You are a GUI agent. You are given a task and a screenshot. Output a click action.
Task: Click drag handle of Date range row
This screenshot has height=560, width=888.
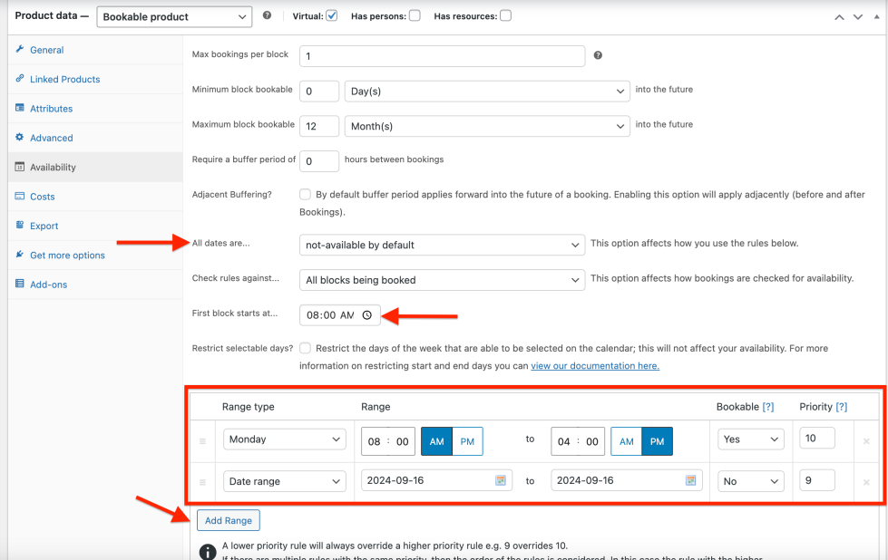pos(202,482)
